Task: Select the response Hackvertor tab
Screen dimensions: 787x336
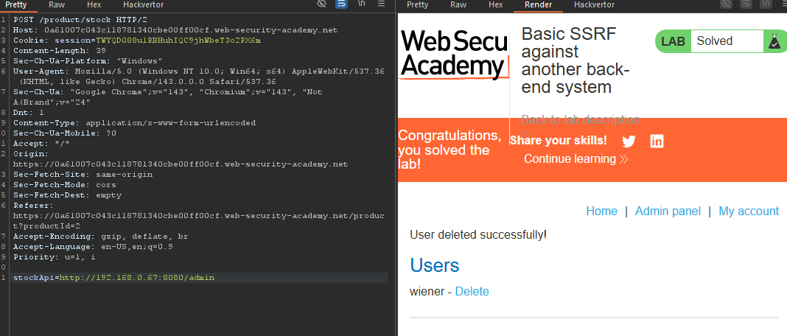Action: 594,5
